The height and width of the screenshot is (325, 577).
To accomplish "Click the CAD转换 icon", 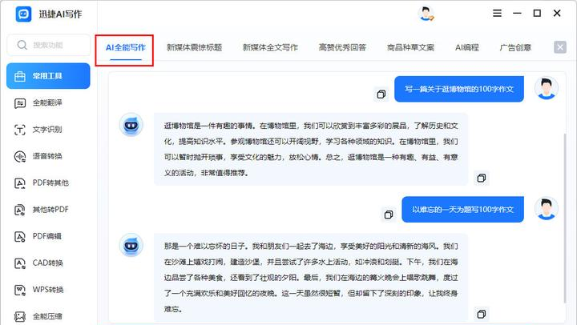I will coord(20,263).
